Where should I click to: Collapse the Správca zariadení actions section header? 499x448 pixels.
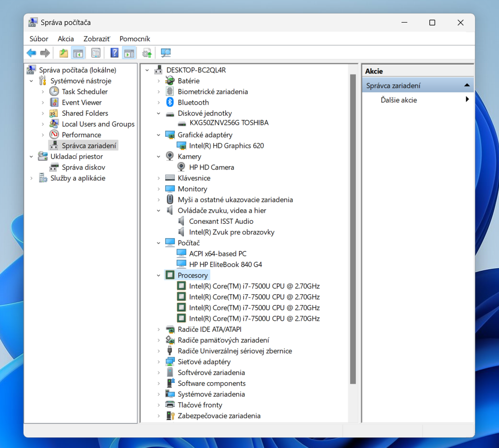pyautogui.click(x=466, y=85)
